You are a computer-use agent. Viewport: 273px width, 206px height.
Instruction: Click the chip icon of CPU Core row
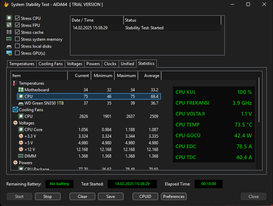[x=21, y=129]
